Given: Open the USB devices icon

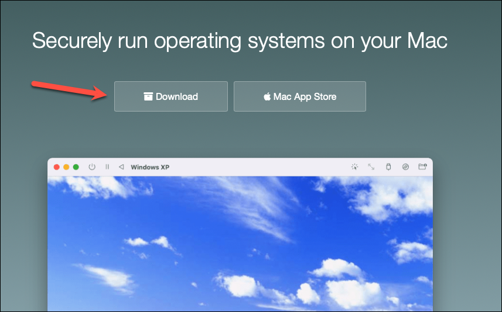Looking at the screenshot, I should [388, 167].
